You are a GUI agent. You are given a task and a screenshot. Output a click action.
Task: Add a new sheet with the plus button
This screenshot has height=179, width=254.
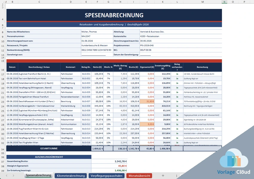(163, 176)
